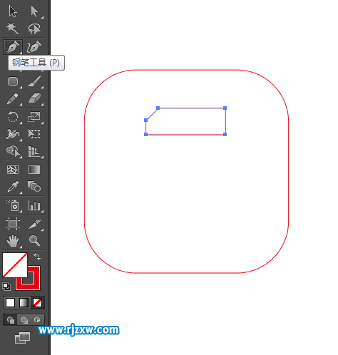This screenshot has width=338, height=355.
Task: Activate the Rotate tool
Action: tap(13, 117)
